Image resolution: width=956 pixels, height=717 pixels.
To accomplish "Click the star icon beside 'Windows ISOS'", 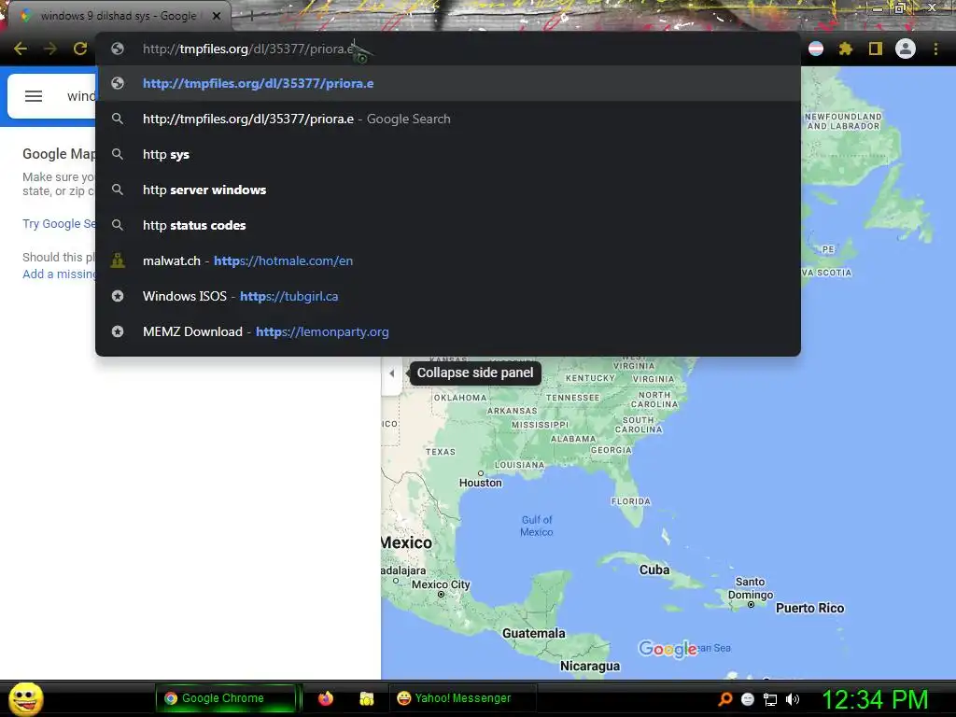I will click(118, 296).
